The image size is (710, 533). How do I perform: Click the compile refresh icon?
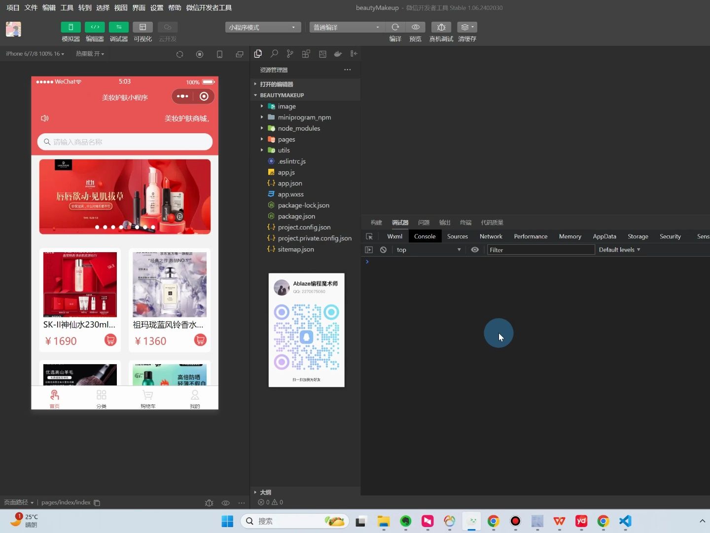tap(395, 27)
